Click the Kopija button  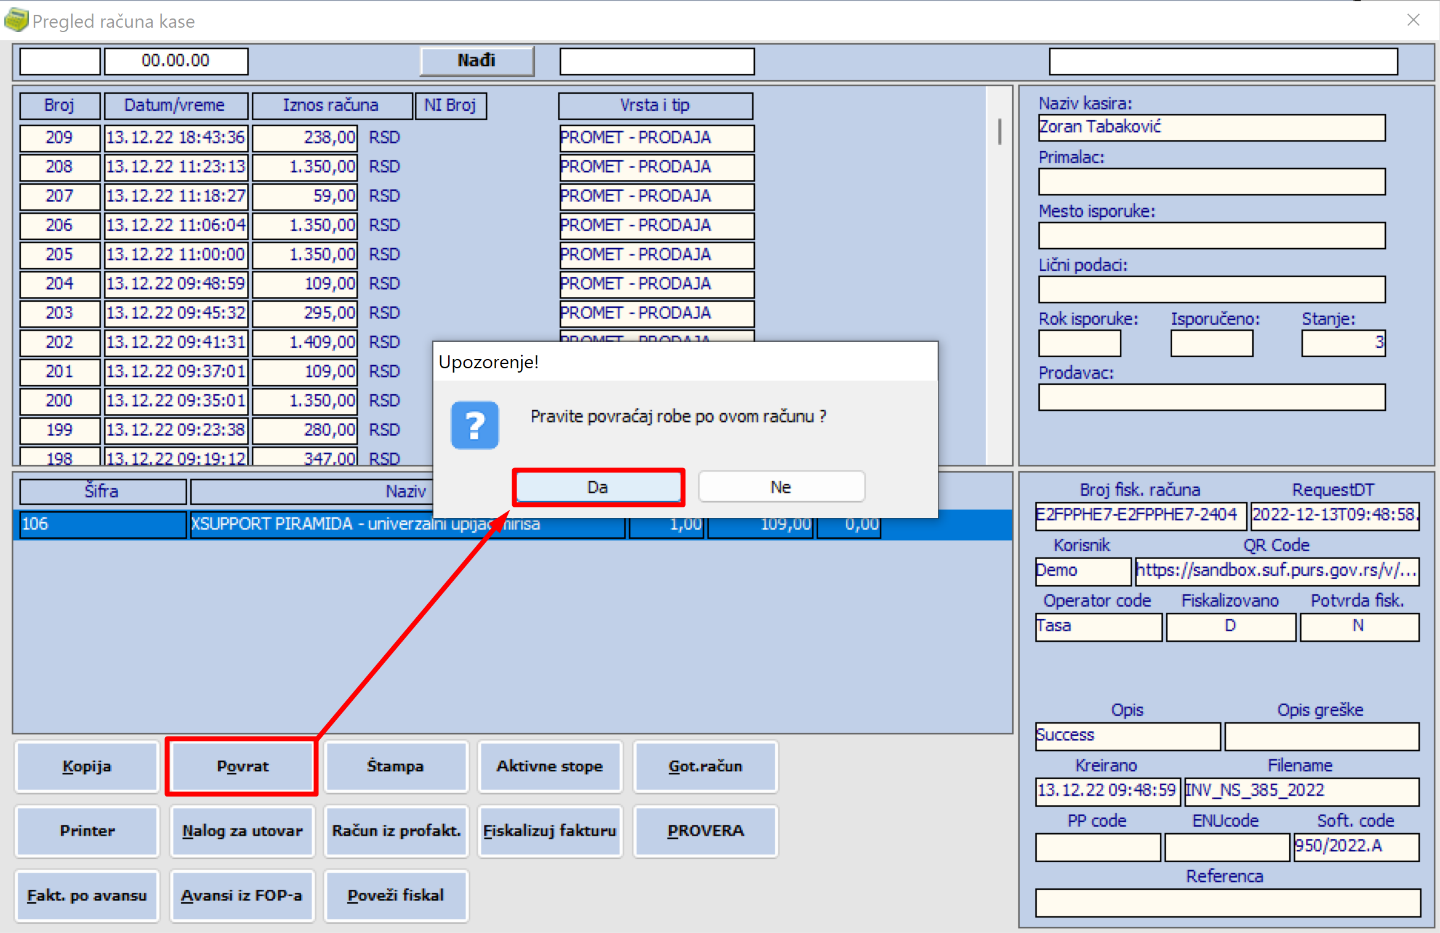[x=87, y=766]
